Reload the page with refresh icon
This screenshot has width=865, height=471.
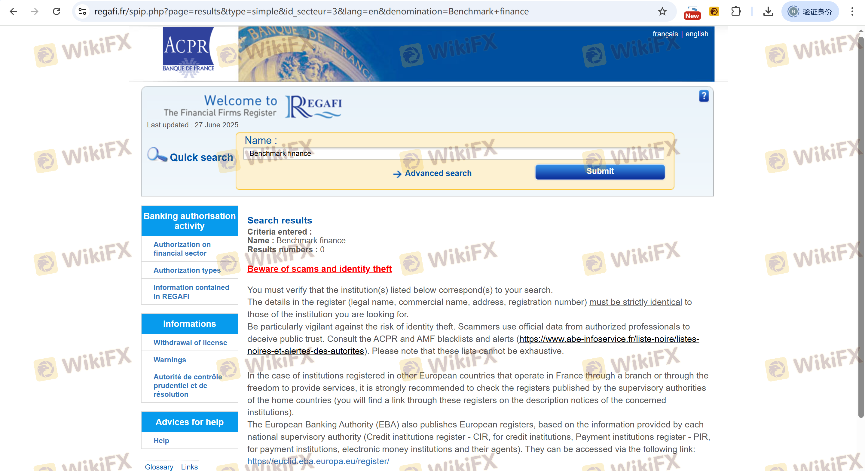tap(57, 11)
